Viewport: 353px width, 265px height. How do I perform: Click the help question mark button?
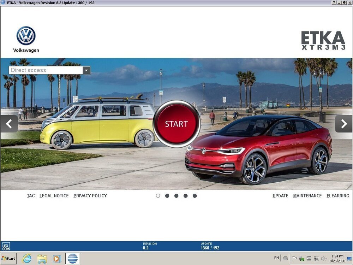click(x=334, y=2)
